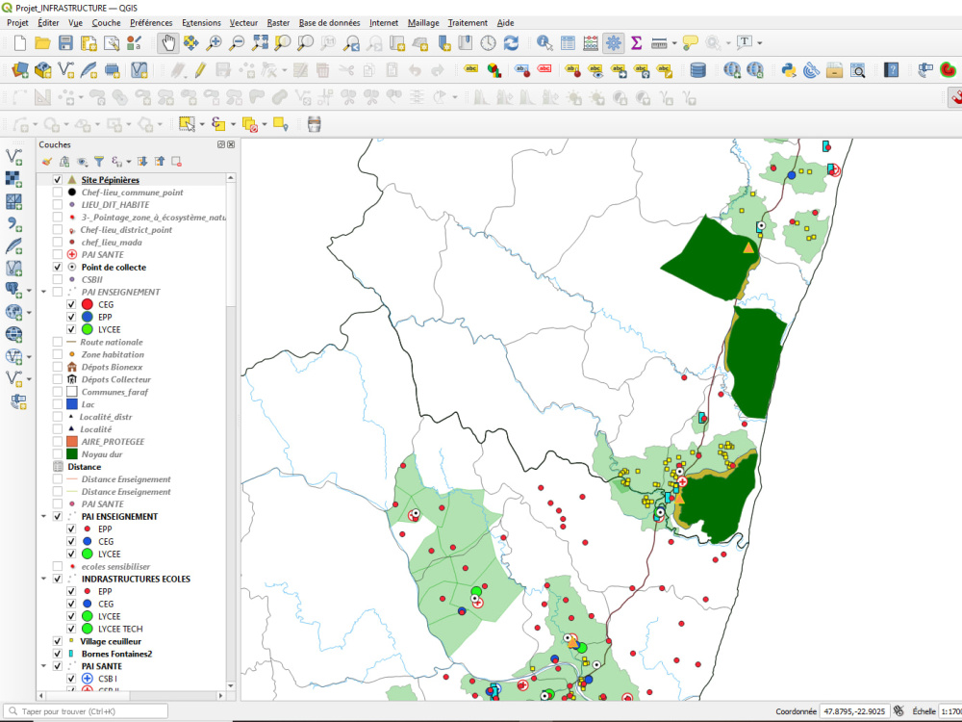
Task: Click the dark green Noyau dur swatch
Action: coord(72,454)
